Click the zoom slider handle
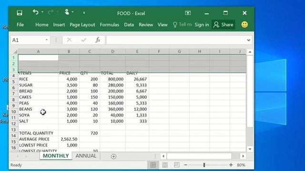 coord(204,165)
